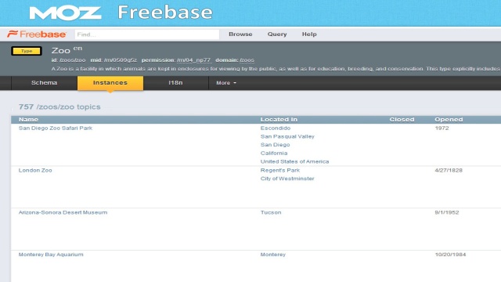This screenshot has height=282, width=501.
Task: Expand the More dropdown
Action: [x=226, y=83]
